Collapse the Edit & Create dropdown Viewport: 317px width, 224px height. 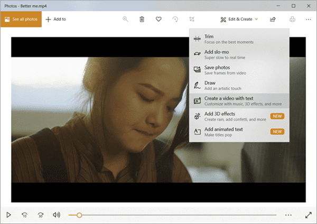239,19
